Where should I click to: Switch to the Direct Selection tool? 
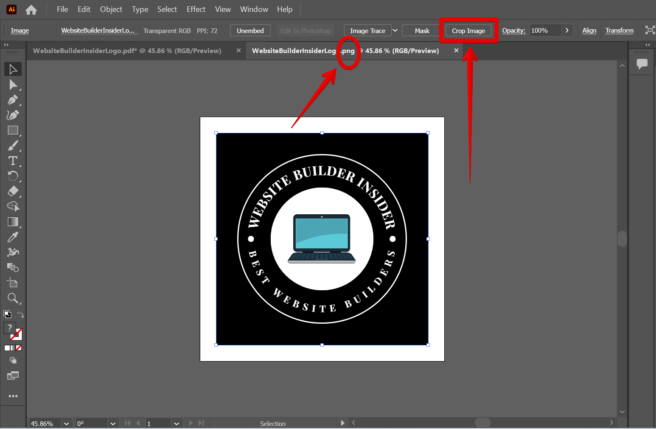[x=13, y=84]
